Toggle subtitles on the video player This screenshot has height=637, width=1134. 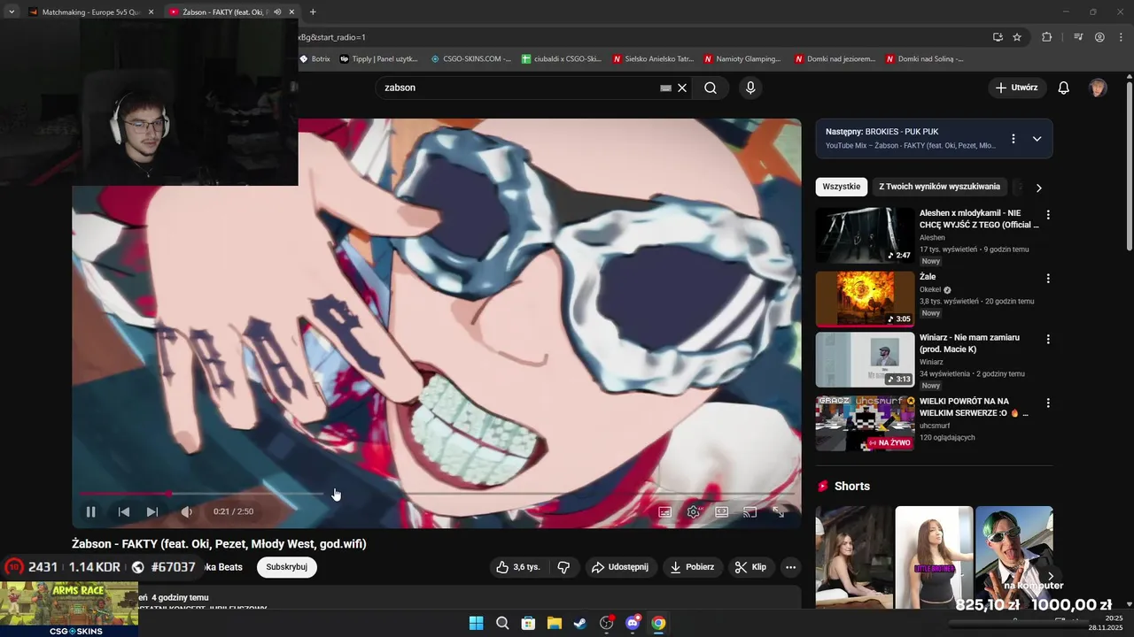pyautogui.click(x=665, y=511)
